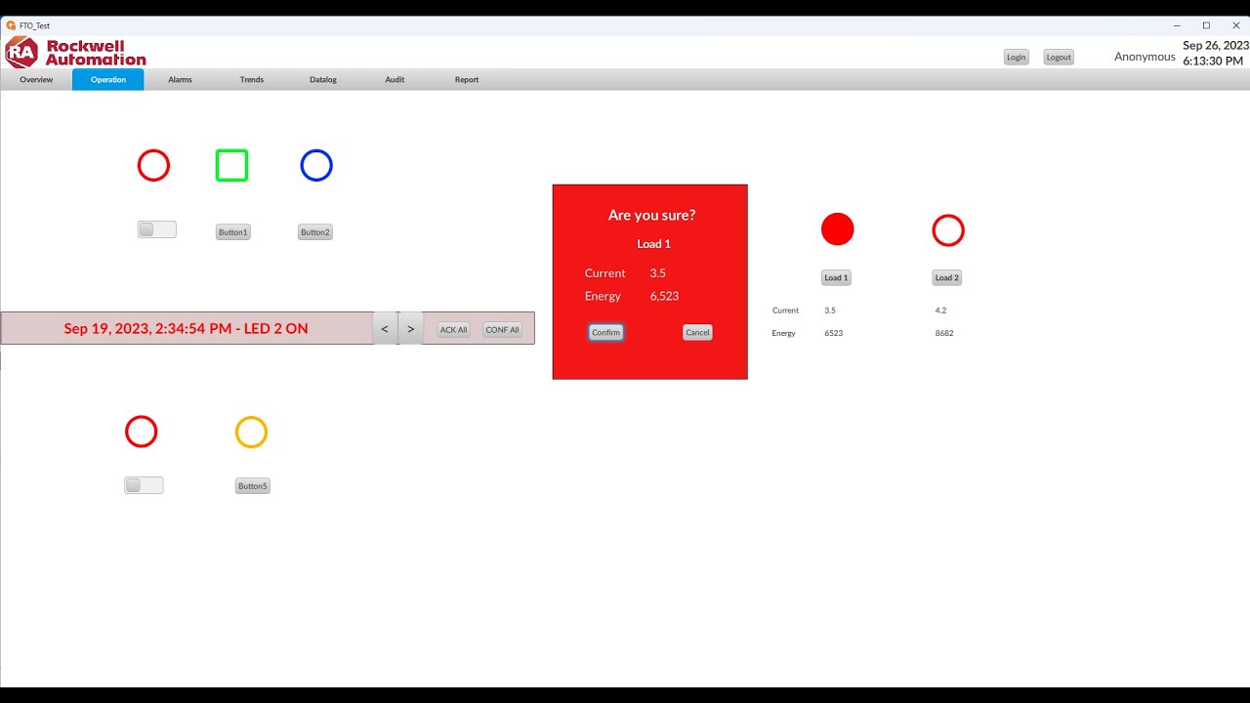Click the FTO_Test app icon in title bar
The image size is (1250, 703).
coord(11,25)
